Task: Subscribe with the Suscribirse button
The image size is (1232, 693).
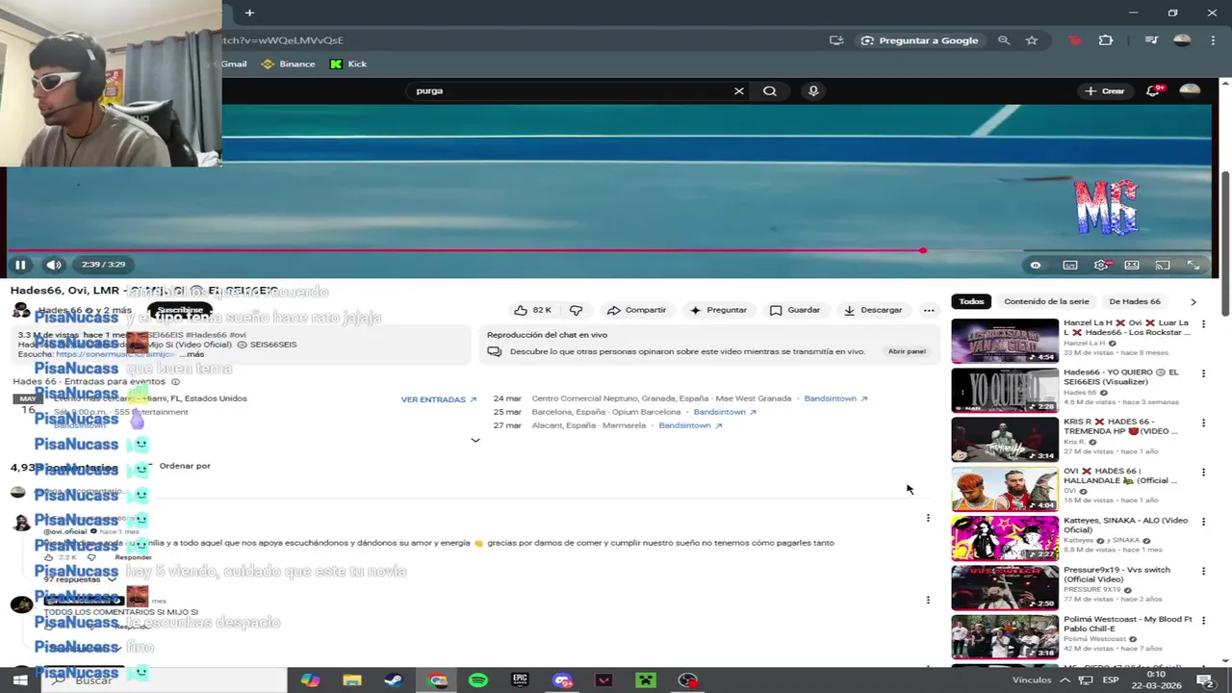Action: (x=180, y=310)
